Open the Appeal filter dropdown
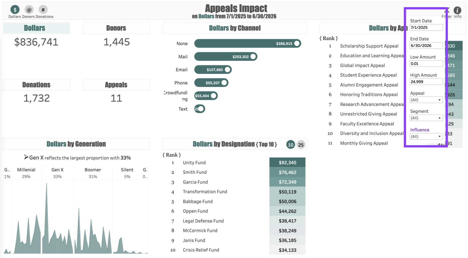The image size is (468, 258). [x=426, y=100]
